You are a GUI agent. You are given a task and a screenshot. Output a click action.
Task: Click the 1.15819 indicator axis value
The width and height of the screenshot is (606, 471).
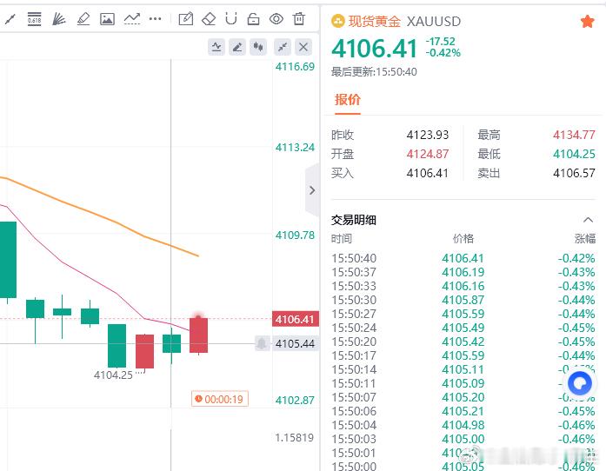point(294,437)
